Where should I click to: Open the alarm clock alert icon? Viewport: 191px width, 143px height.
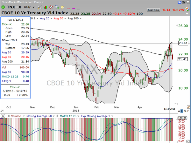(x=51, y=7)
